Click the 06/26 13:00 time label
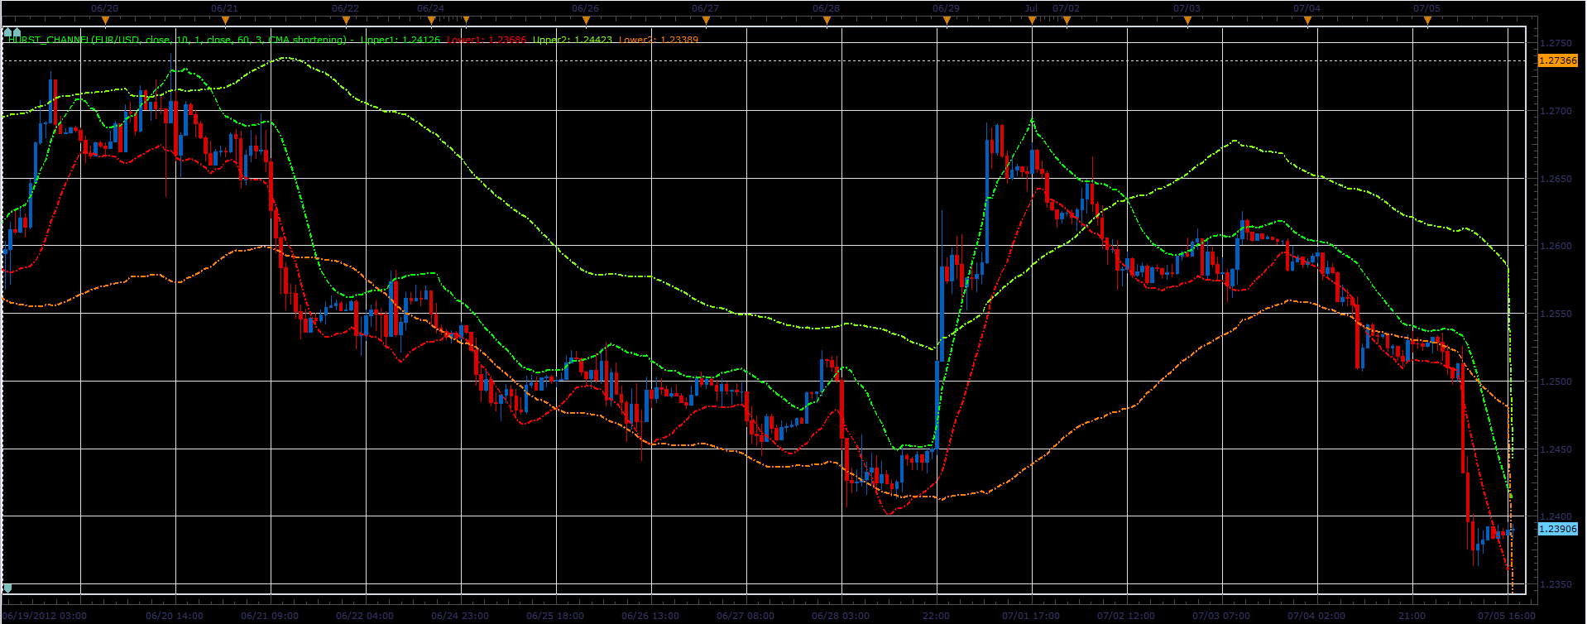 pos(651,616)
